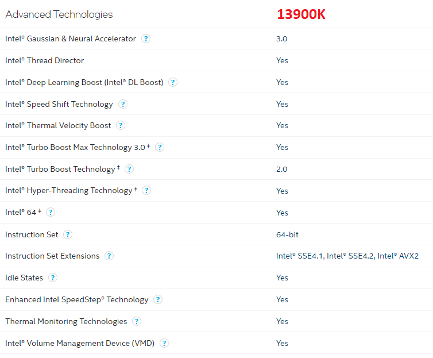This screenshot has height=358, width=433.
Task: Show info for Speed Shift Technology
Action: click(123, 104)
